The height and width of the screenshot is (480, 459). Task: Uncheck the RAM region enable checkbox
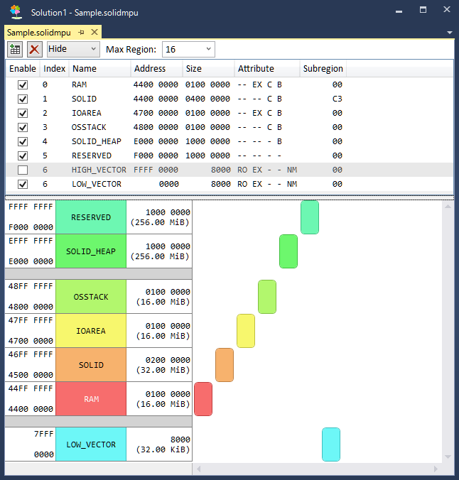pos(23,84)
